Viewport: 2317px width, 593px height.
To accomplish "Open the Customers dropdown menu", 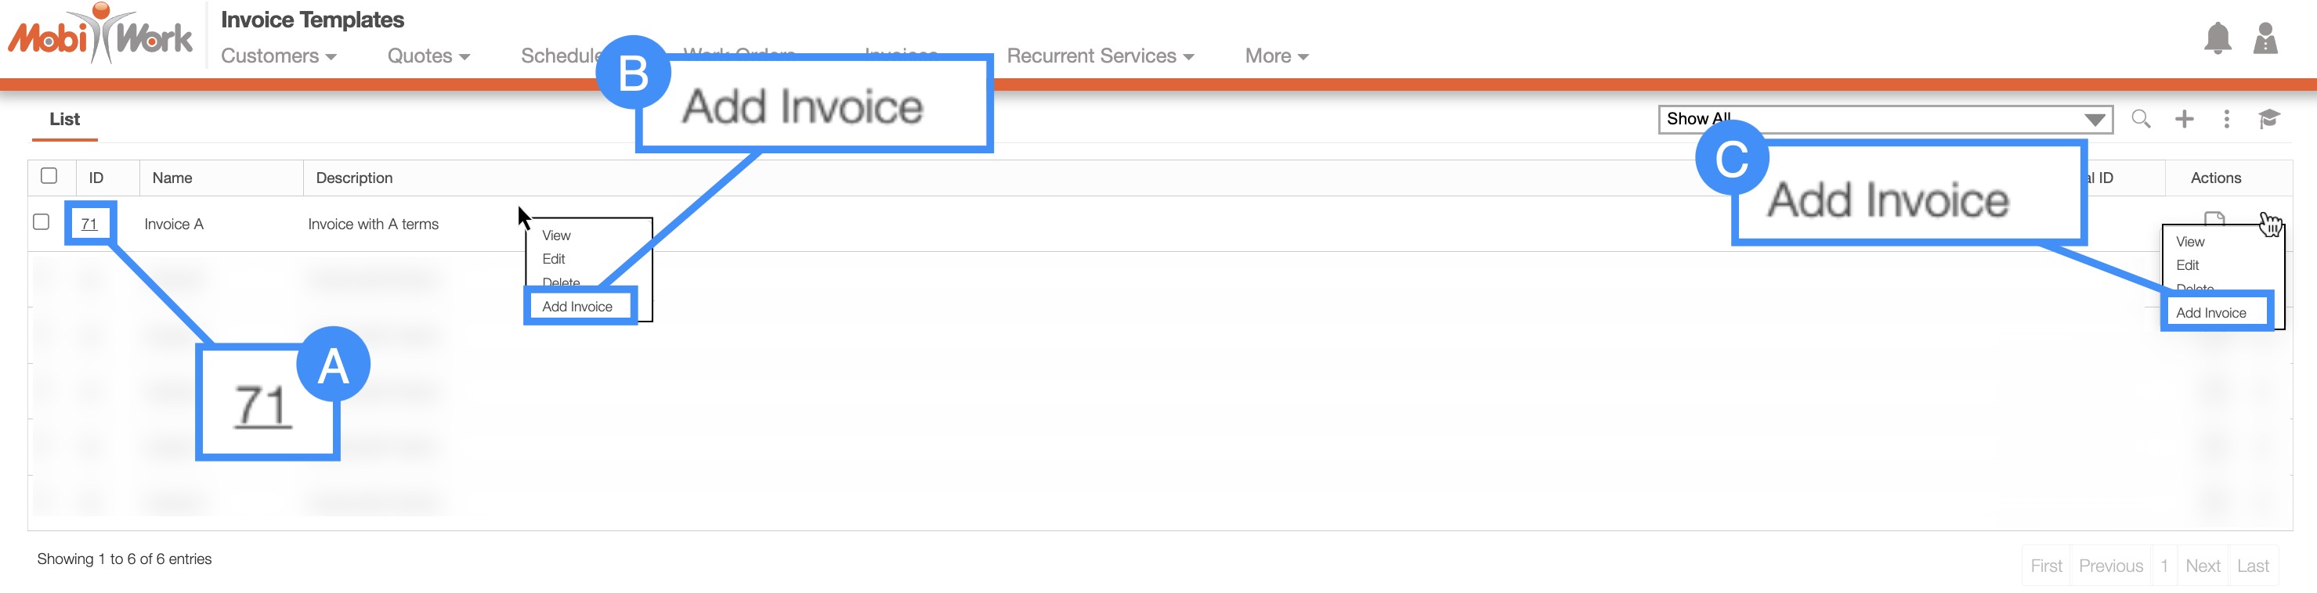I will click(x=278, y=56).
